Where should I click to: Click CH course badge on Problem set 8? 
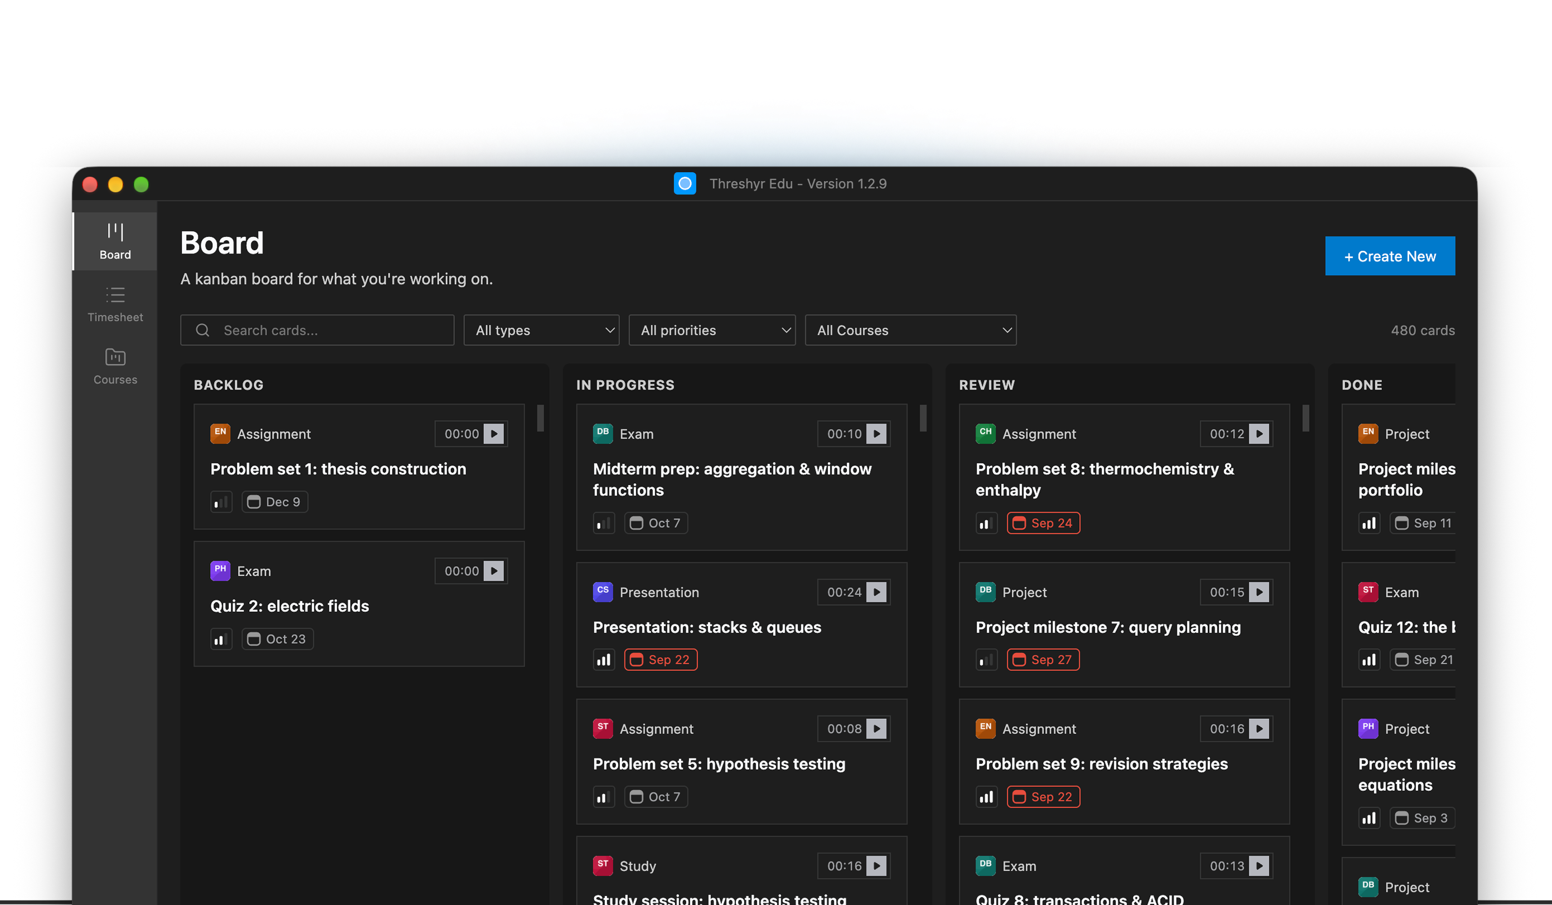(986, 434)
